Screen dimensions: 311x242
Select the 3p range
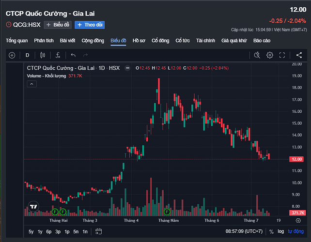point(58,231)
